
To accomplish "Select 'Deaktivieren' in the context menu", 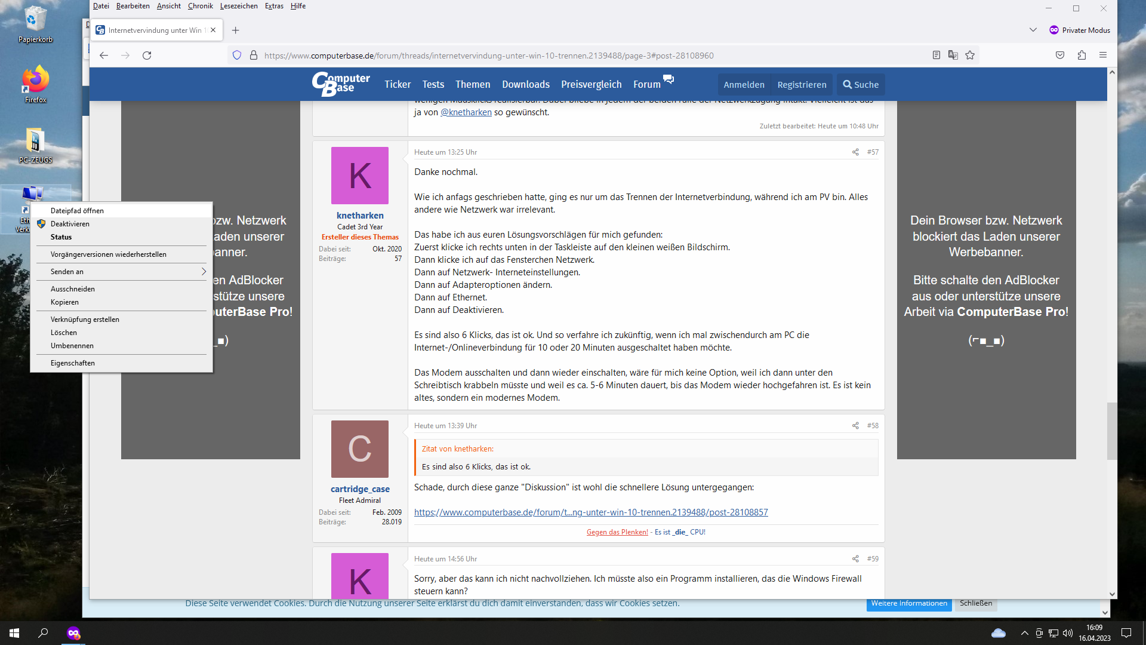I will point(70,224).
